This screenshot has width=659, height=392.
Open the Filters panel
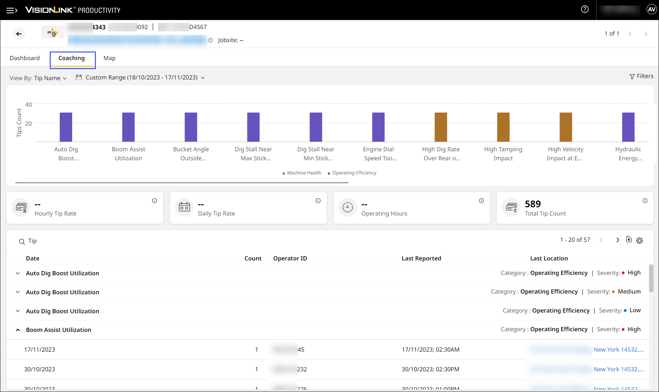click(x=641, y=76)
